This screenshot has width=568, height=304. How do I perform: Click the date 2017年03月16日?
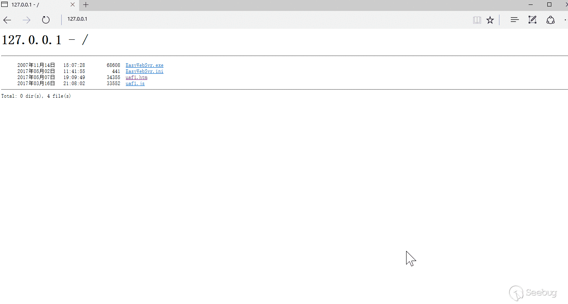tap(36, 83)
